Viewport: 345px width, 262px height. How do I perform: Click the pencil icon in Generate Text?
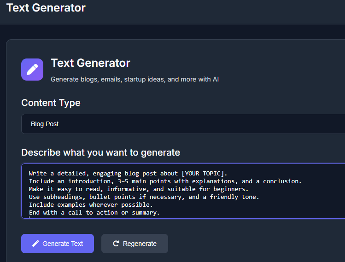point(35,244)
